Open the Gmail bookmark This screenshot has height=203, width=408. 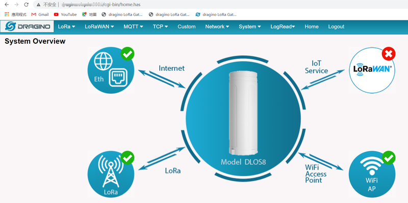click(x=40, y=15)
